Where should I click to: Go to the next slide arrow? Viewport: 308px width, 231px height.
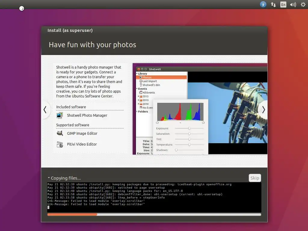point(263,109)
